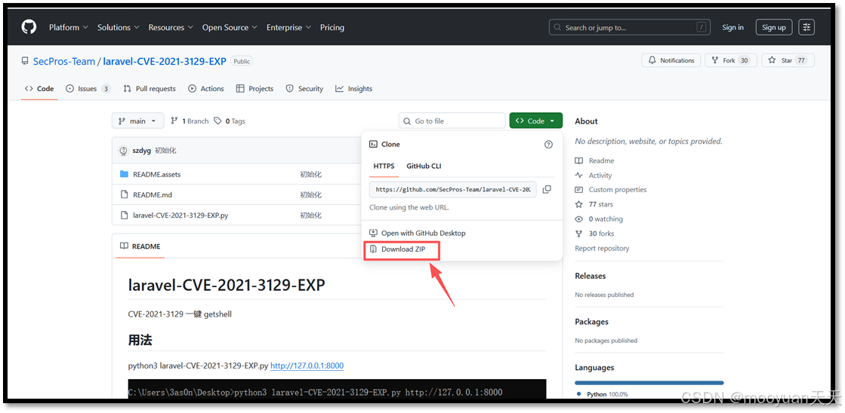Open the Platform dropdown menu
Screen dimensions: 845x413
pyautogui.click(x=69, y=27)
